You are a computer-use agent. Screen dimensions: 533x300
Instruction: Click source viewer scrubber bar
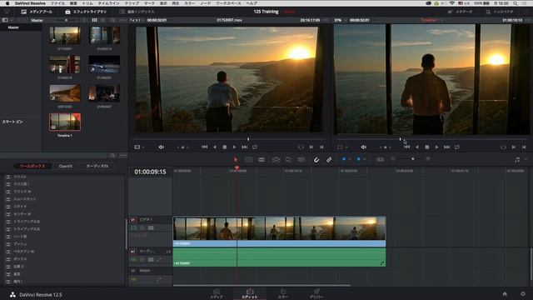point(230,139)
